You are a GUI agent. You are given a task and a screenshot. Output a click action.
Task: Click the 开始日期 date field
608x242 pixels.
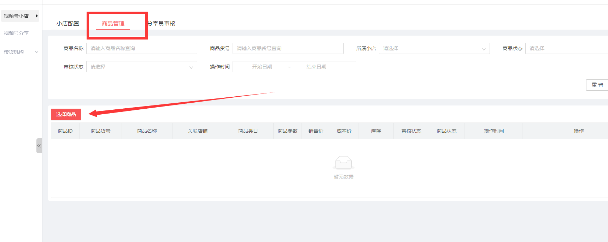click(262, 67)
